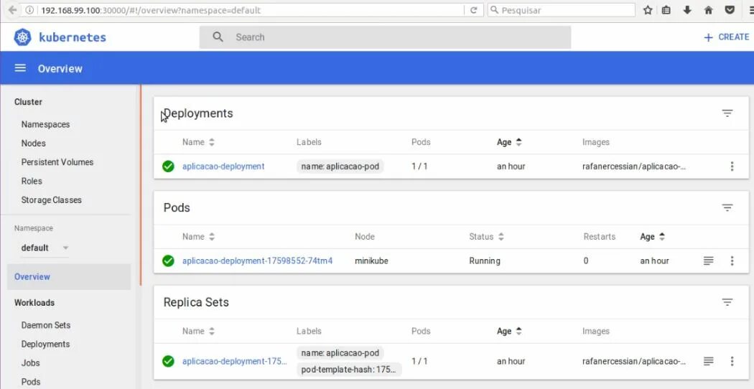Screen dimensions: 754x389
Task: Open Nodes in the sidebar
Action: coord(34,144)
